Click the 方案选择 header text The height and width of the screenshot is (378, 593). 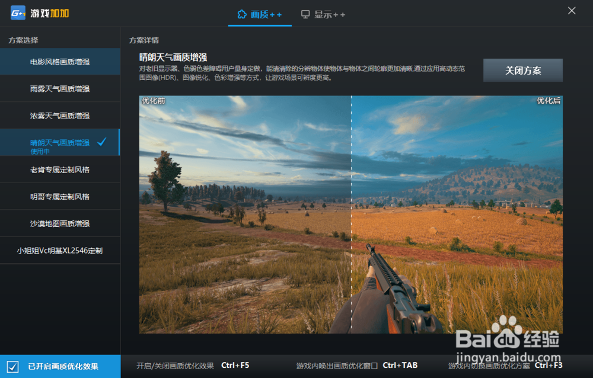(x=24, y=40)
